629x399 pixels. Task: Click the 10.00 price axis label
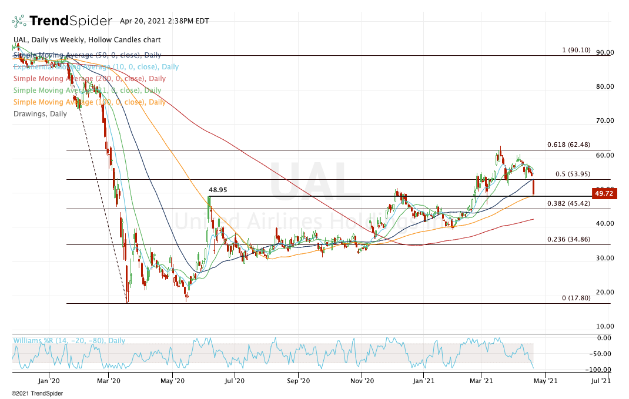click(x=605, y=326)
